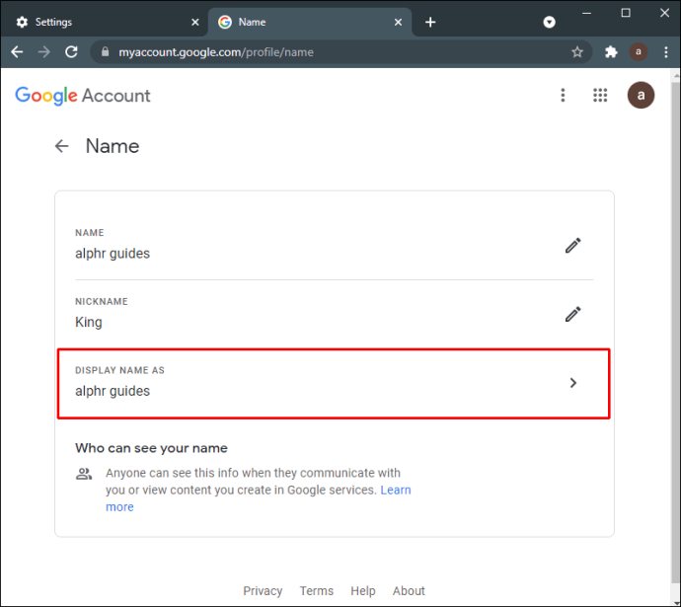
Task: Minimize the browser window
Action: (587, 14)
